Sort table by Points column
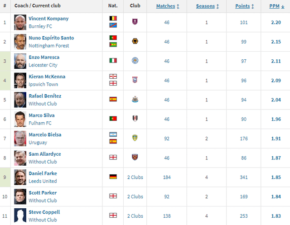This screenshot has height=225, width=290. [245, 6]
